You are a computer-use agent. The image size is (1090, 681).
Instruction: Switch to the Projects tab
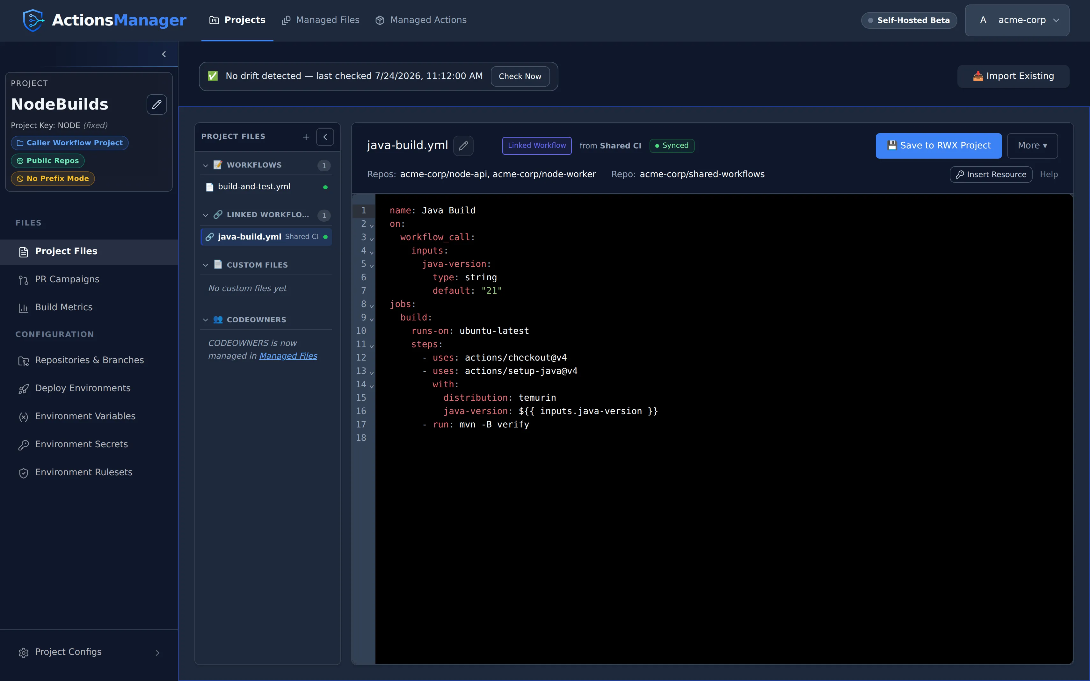point(237,20)
